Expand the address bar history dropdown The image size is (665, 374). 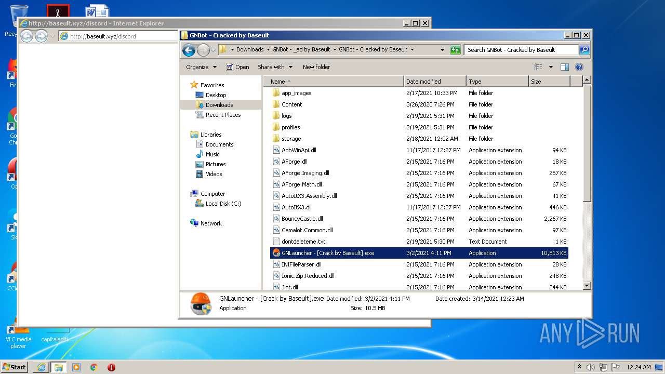pos(442,50)
